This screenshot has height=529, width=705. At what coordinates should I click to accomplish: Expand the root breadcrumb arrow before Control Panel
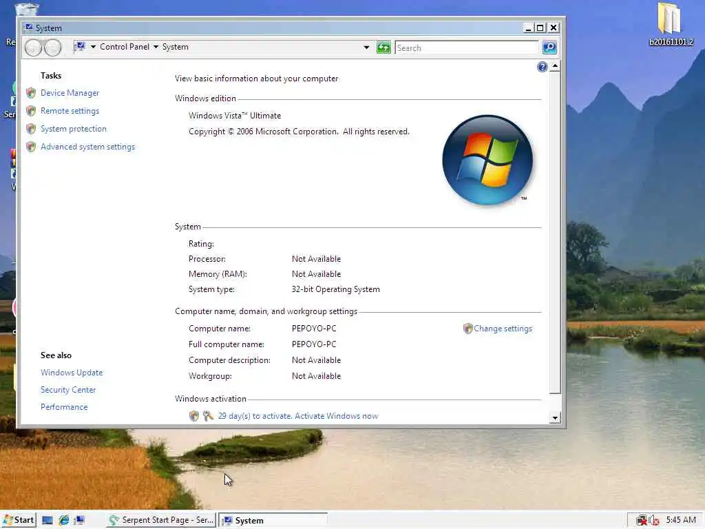pos(93,47)
